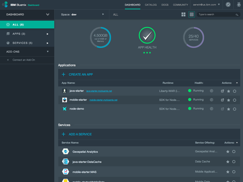The width and height of the screenshot is (243, 182).
Task: Click the search magnifier icon
Action: click(237, 15)
